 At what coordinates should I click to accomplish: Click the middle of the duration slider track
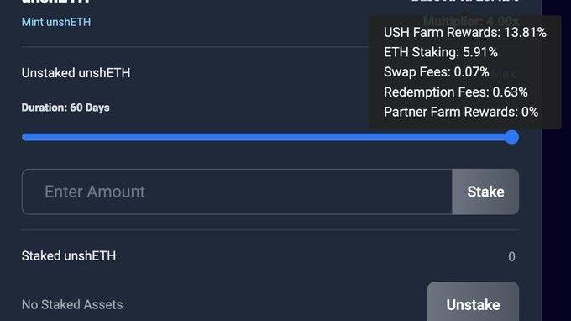coord(270,137)
